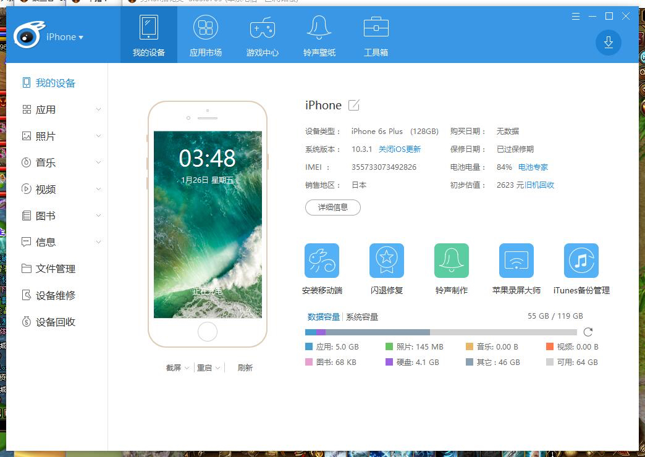
Task: Open the 游戏中心 tab
Action: [263, 35]
